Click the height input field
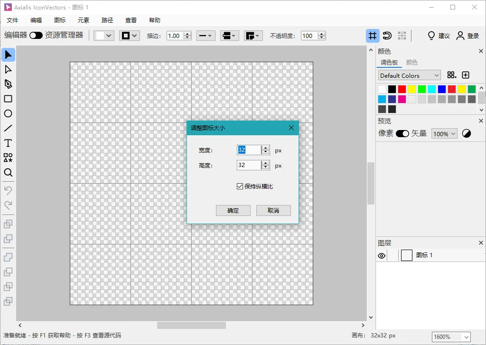Viewport: 486px width, 345px height. 249,165
